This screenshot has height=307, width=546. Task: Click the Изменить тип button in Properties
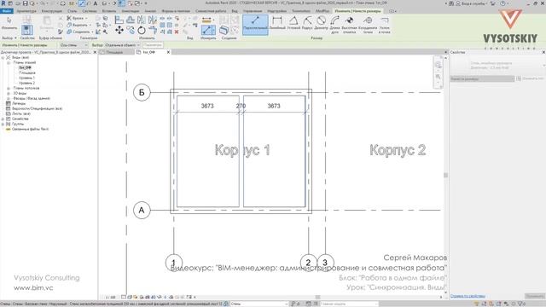[x=531, y=79]
